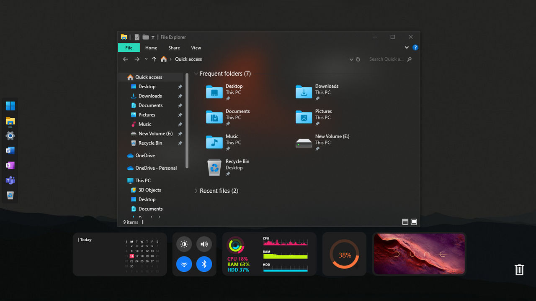Switch to the View ribbon tab
536x301 pixels.
[196, 48]
